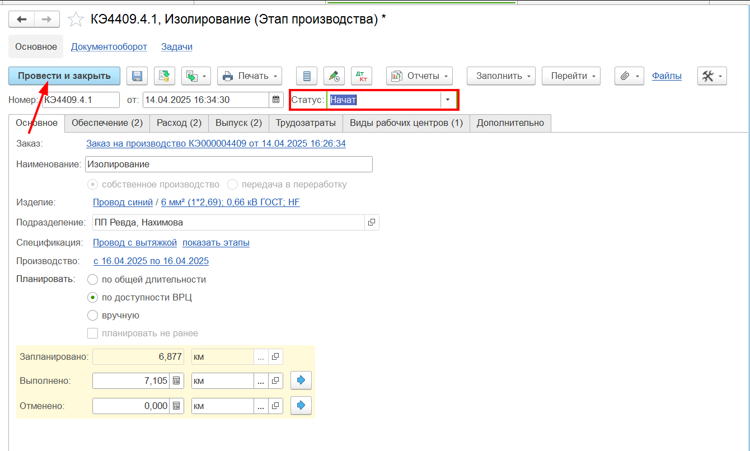Open the tools wrench settings menu
Image resolution: width=750 pixels, height=451 pixels.
(x=712, y=76)
